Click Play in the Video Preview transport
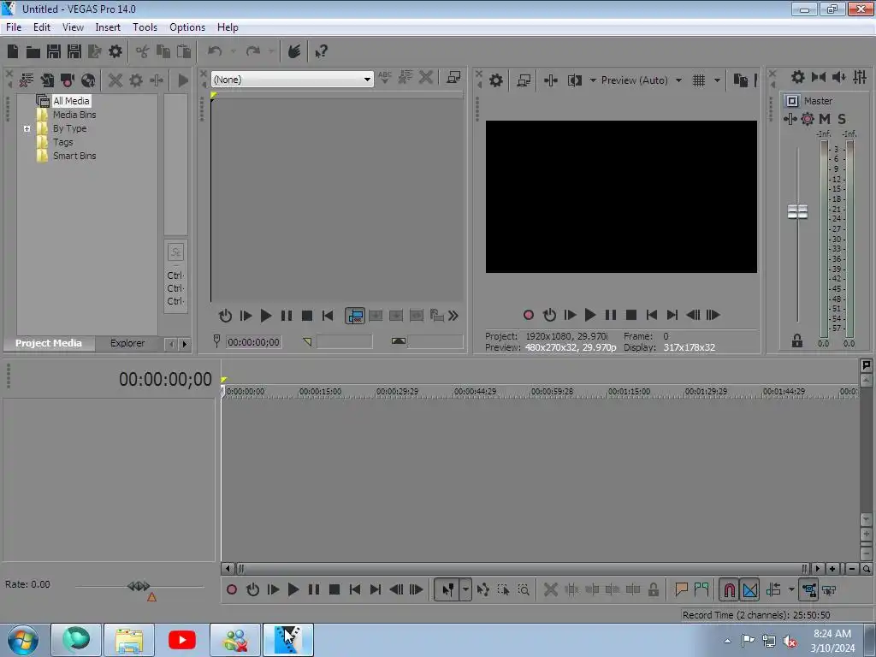 pyautogui.click(x=590, y=315)
